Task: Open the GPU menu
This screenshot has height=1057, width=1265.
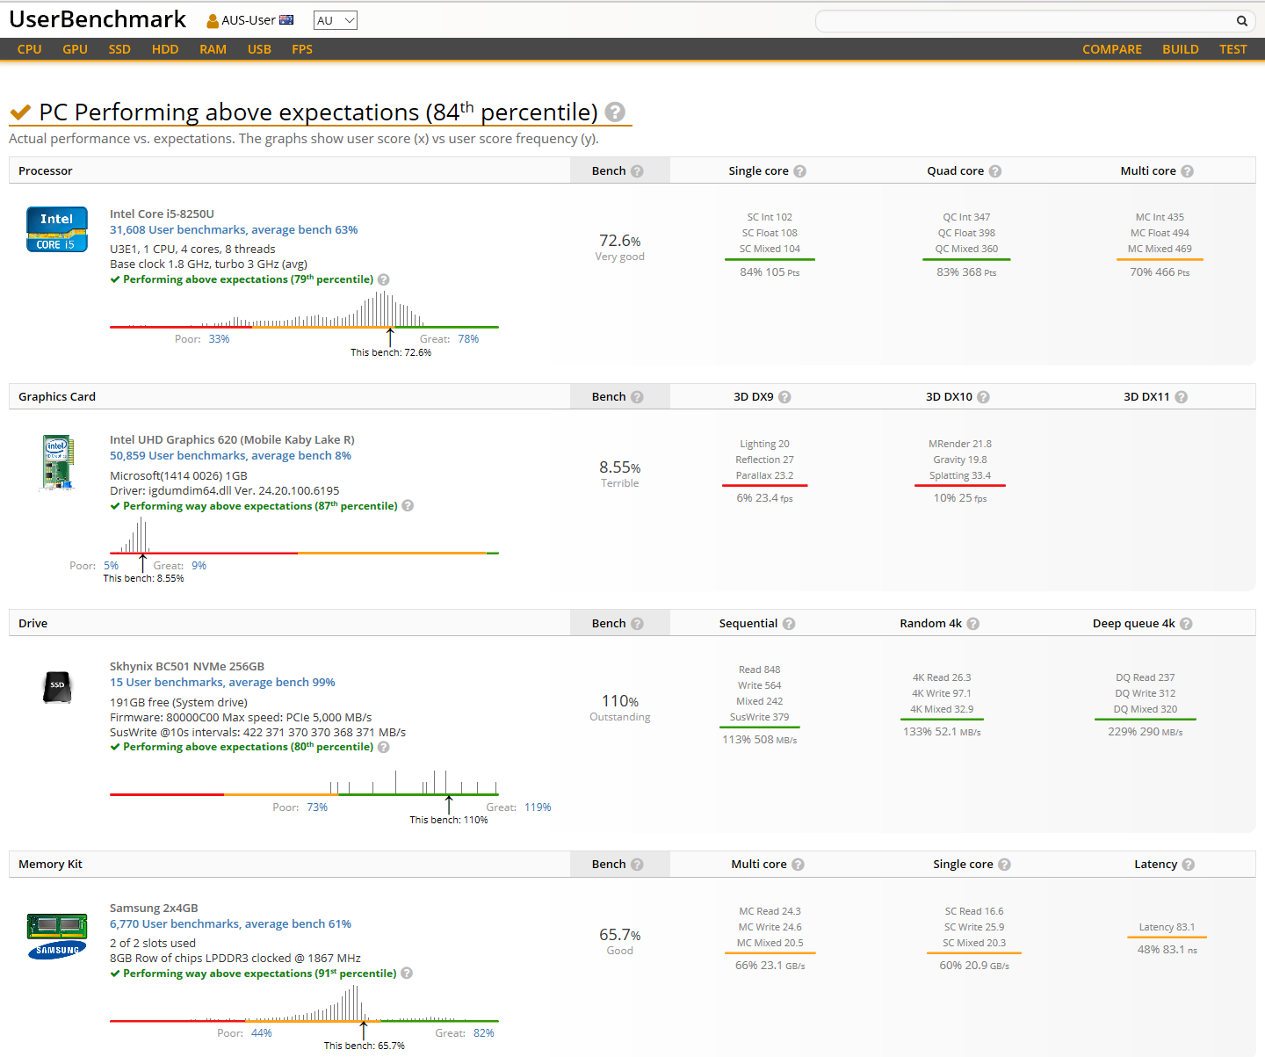Action: (75, 49)
